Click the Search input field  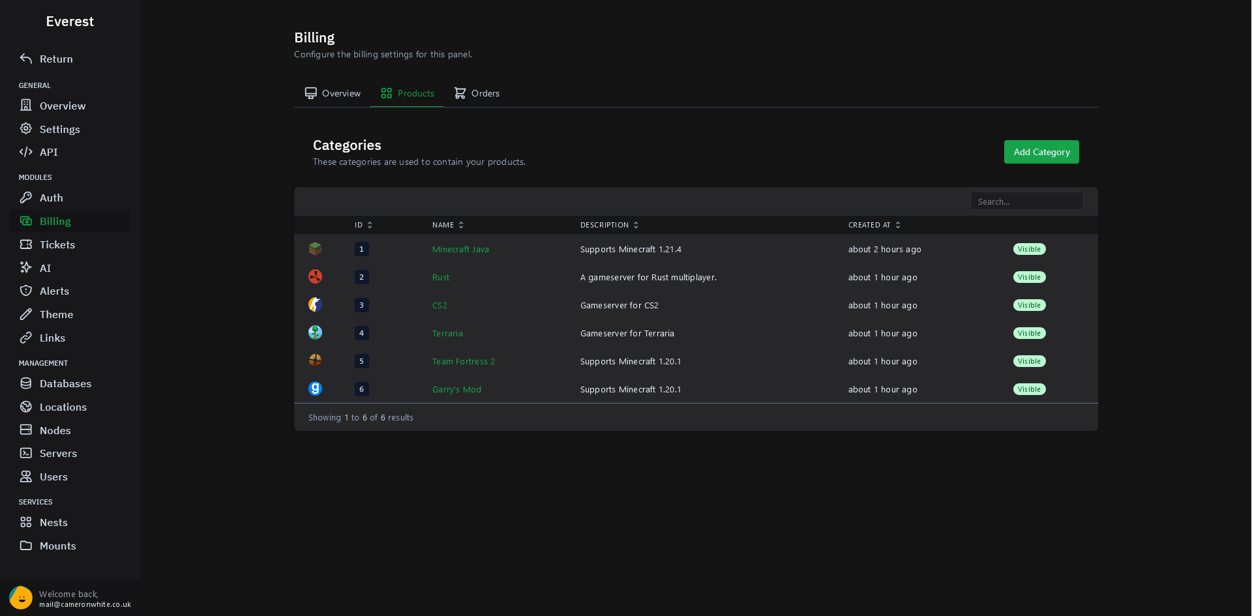(x=1026, y=201)
